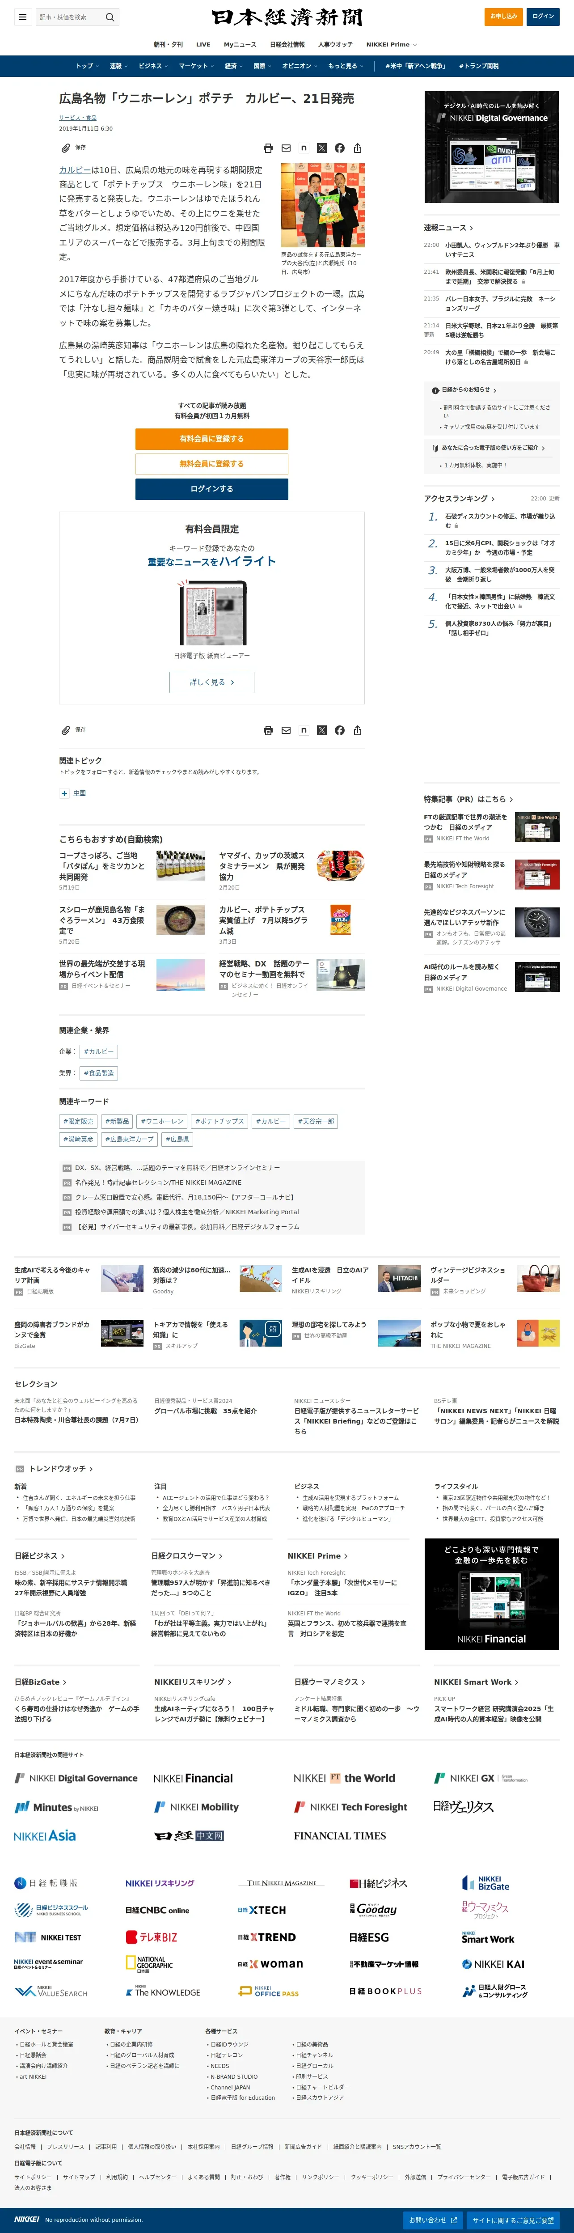Open the 人事ウオッチ menu item
Image resolution: width=574 pixels, height=2233 pixels.
pyautogui.click(x=336, y=44)
